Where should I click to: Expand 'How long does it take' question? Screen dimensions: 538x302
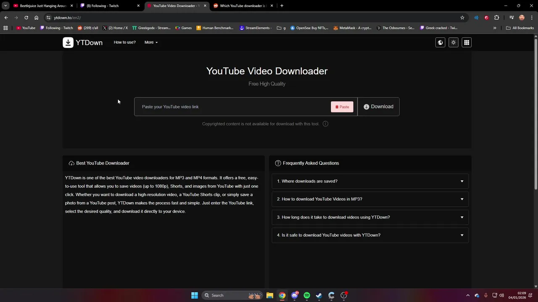(370, 217)
